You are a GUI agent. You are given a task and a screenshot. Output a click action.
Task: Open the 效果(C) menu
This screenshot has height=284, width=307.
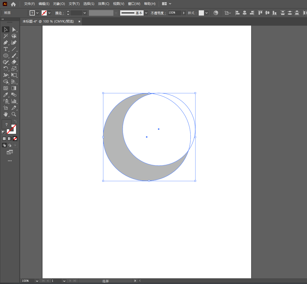click(104, 4)
